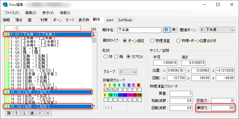Click the list scrollbar down arrow
Screen dimensions: 239x119
click(94, 106)
